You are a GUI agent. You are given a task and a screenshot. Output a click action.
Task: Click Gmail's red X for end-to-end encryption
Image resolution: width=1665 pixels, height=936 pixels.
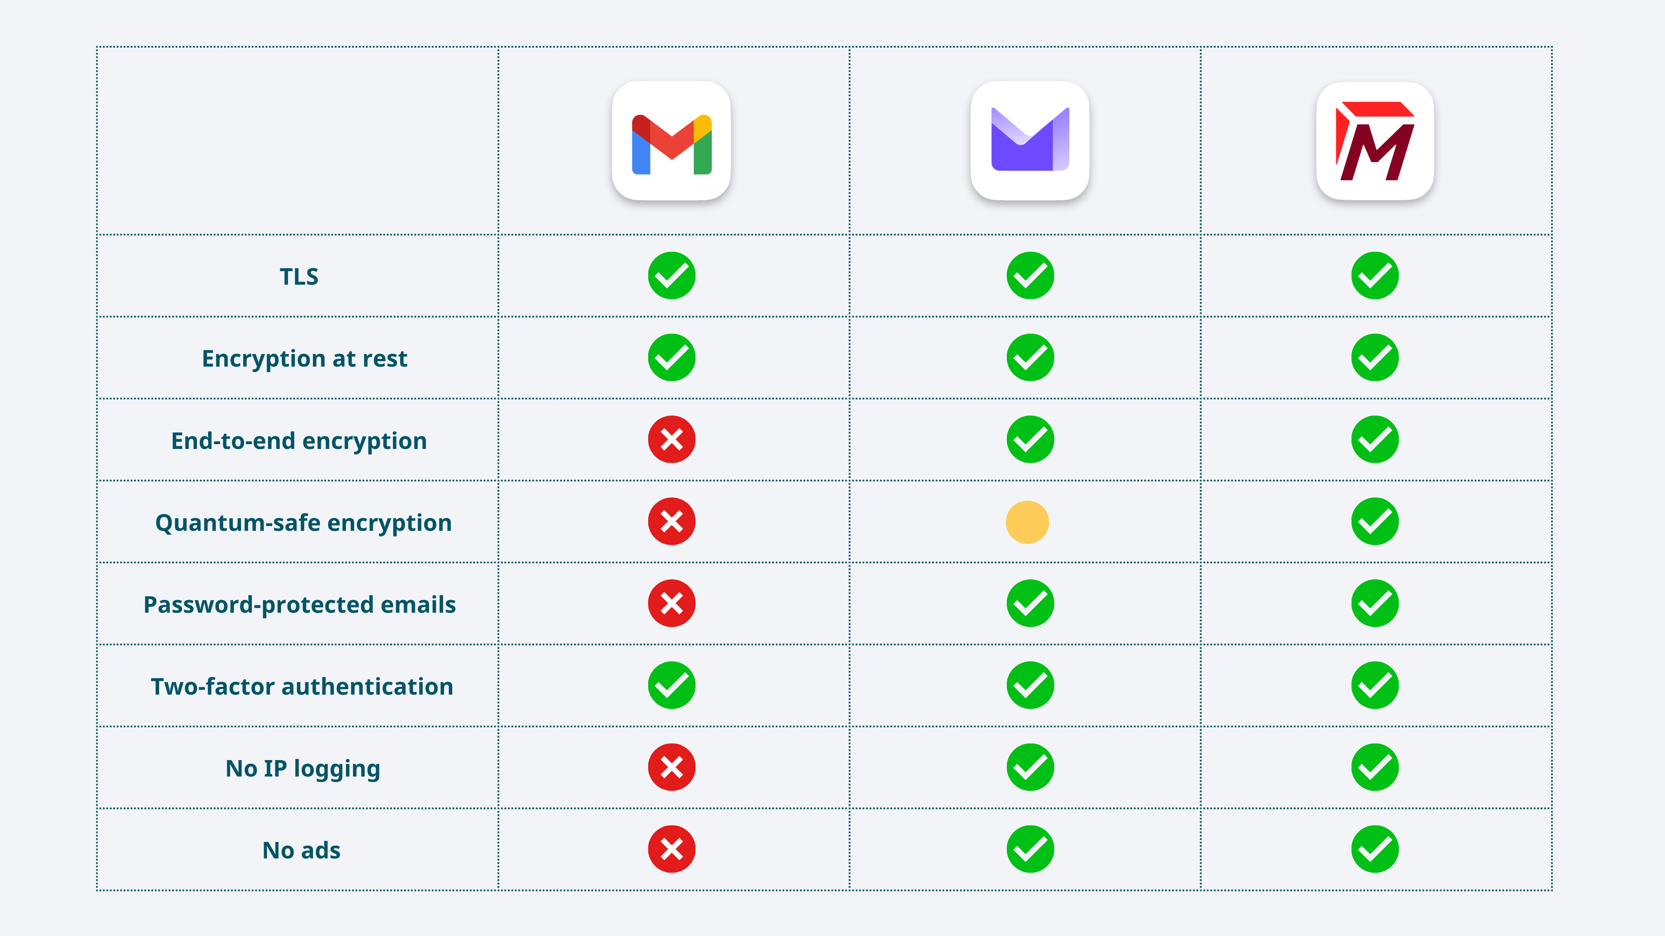(672, 439)
